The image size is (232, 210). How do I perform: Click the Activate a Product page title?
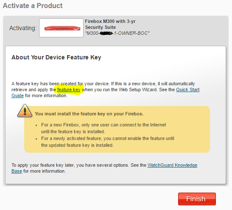pos(33,6)
